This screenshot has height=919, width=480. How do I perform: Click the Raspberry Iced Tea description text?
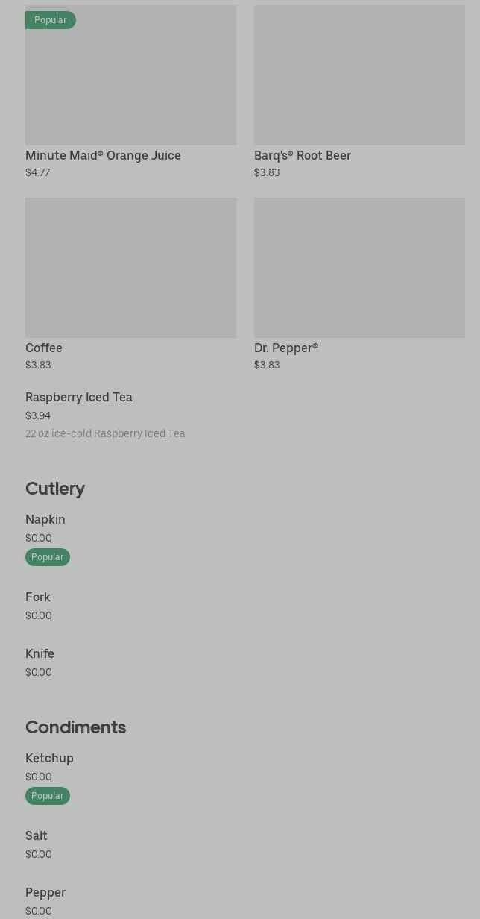(x=105, y=433)
